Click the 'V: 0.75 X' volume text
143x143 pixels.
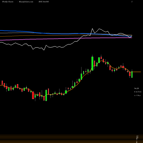[138, 92]
